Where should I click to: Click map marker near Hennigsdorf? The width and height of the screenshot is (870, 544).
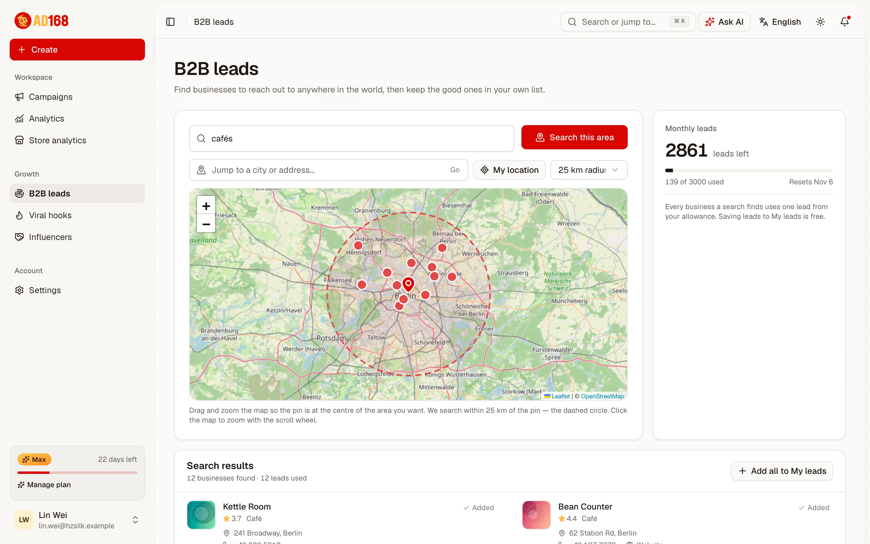pyautogui.click(x=358, y=245)
